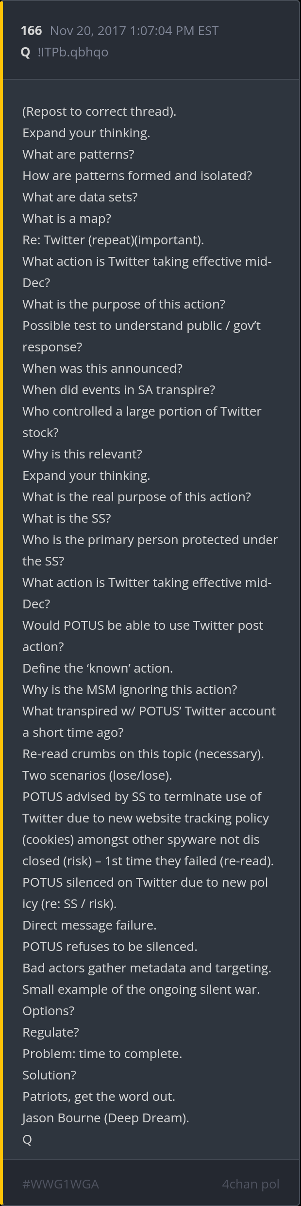Click the line 'Jason Bourne (Deep Dream).'
This screenshot has height=1206, width=301.
106,1118
